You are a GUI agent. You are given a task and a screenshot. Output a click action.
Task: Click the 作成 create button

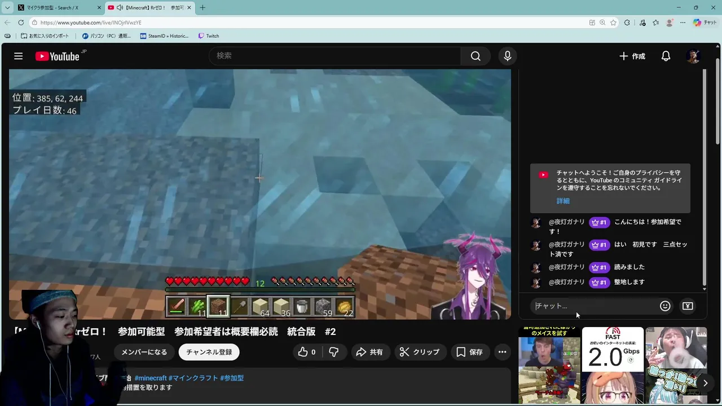(x=632, y=56)
